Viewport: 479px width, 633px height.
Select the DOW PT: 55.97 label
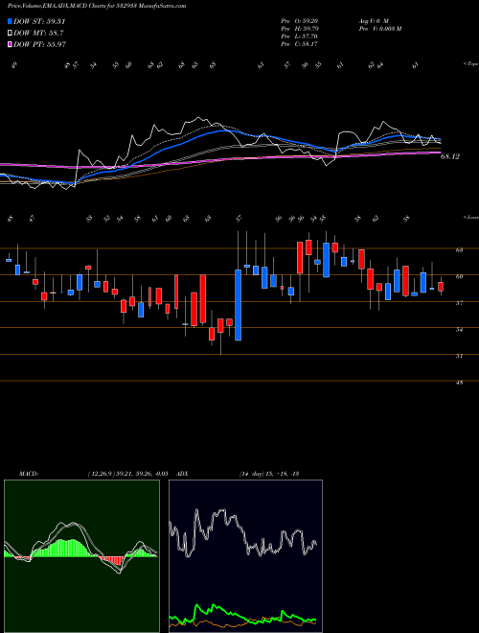coord(39,44)
